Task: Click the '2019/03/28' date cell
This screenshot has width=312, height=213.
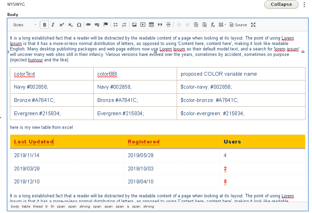Action: 67,169
